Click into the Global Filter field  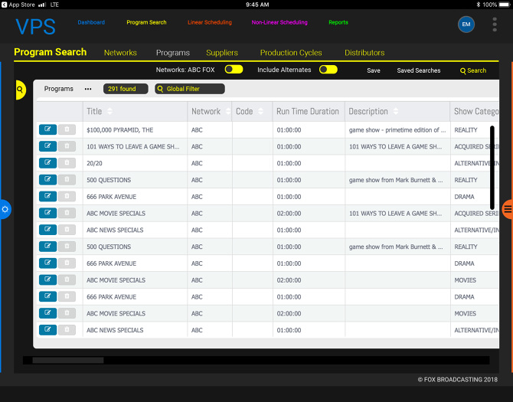[x=190, y=89]
